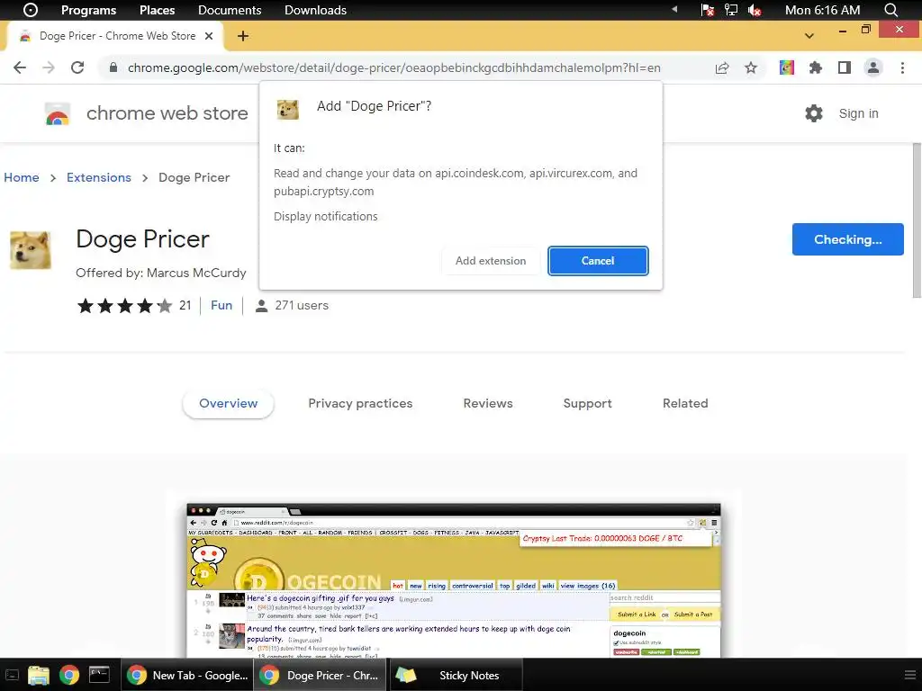Screen dimensions: 922x691
Task: Open the Extensions puzzle piece menu
Action: [x=816, y=67]
